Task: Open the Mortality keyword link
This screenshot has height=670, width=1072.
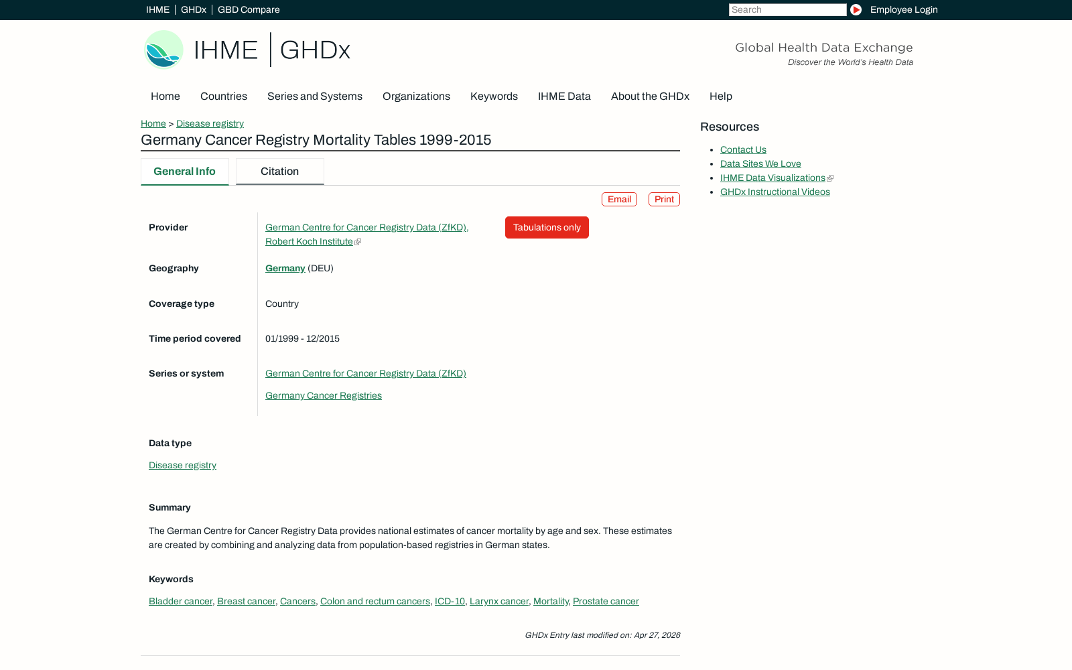Action: 551,602
